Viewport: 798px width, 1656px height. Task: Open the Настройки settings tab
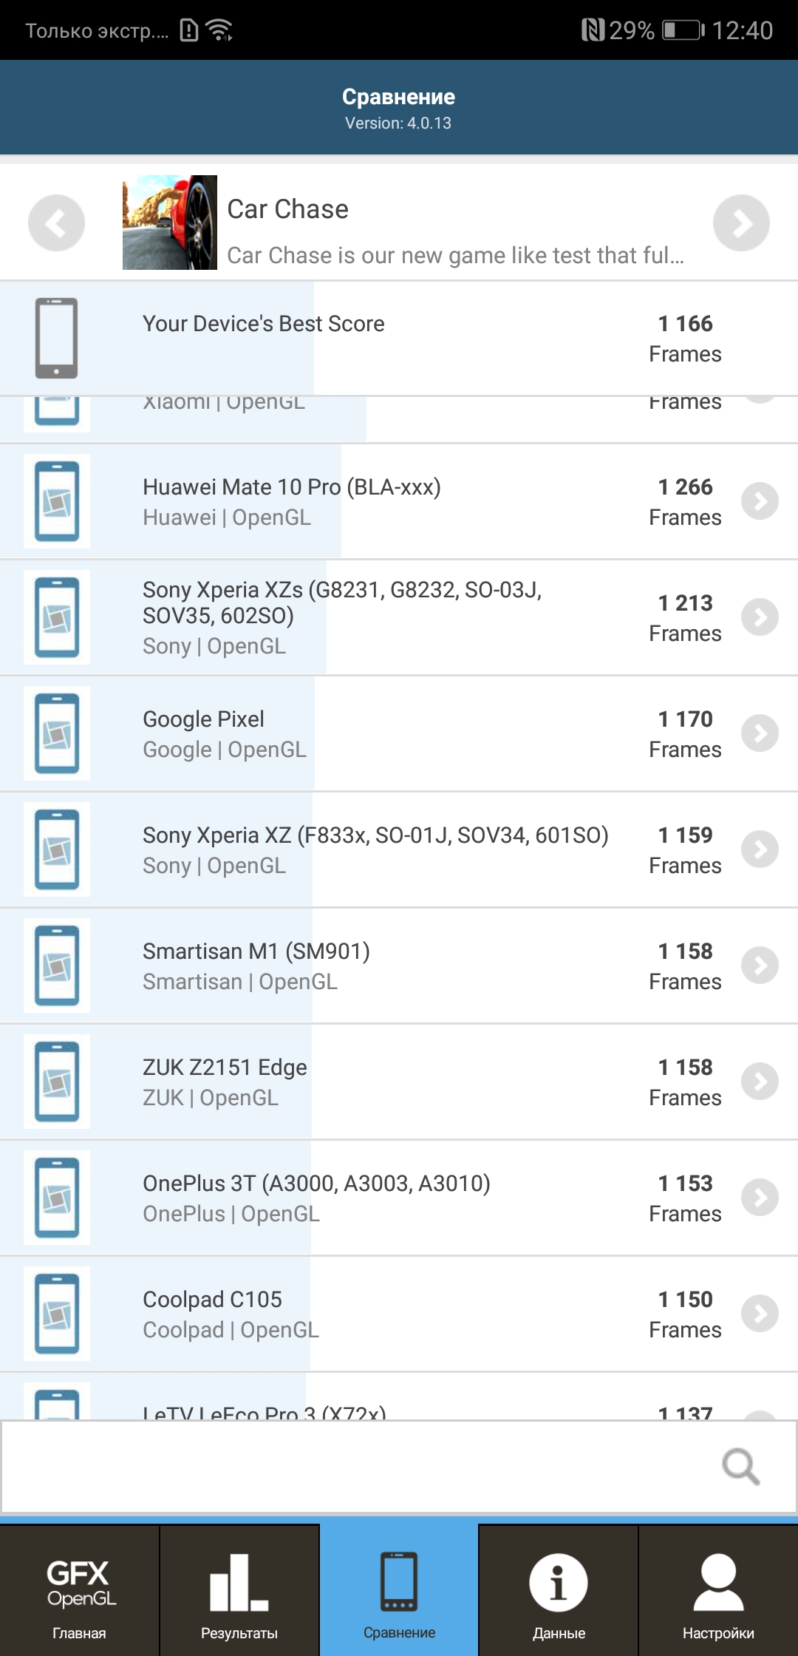pyautogui.click(x=718, y=1590)
